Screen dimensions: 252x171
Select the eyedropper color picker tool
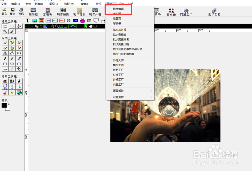pyautogui.click(x=19, y=59)
